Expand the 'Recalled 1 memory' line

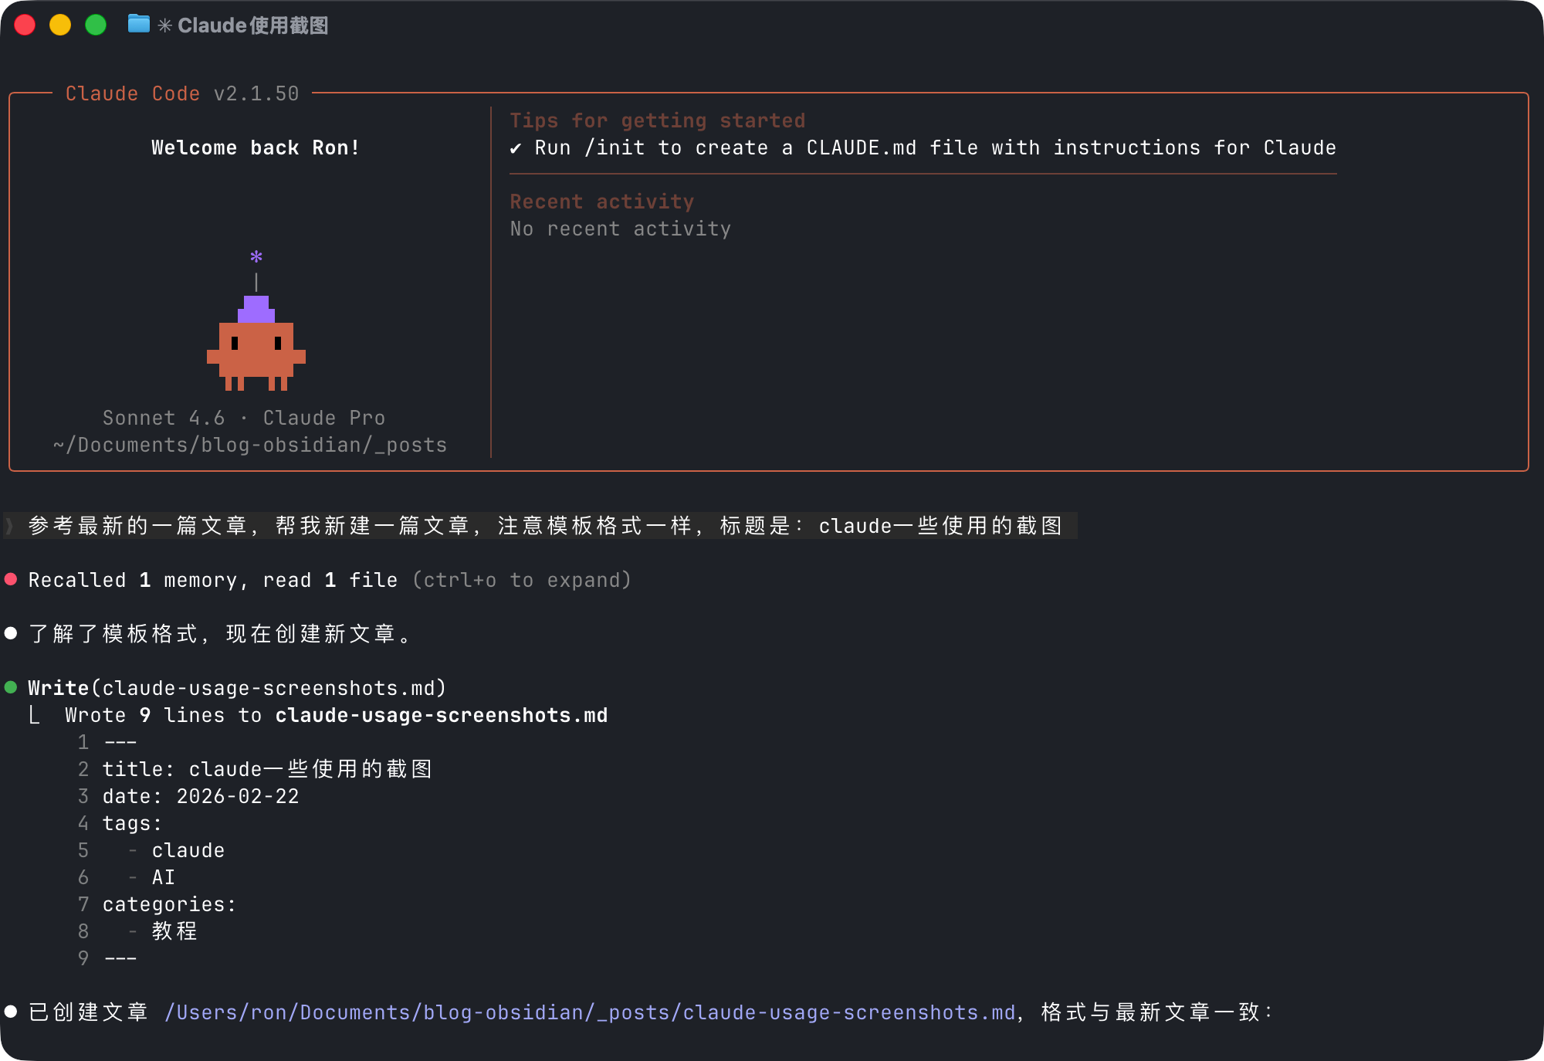(213, 580)
